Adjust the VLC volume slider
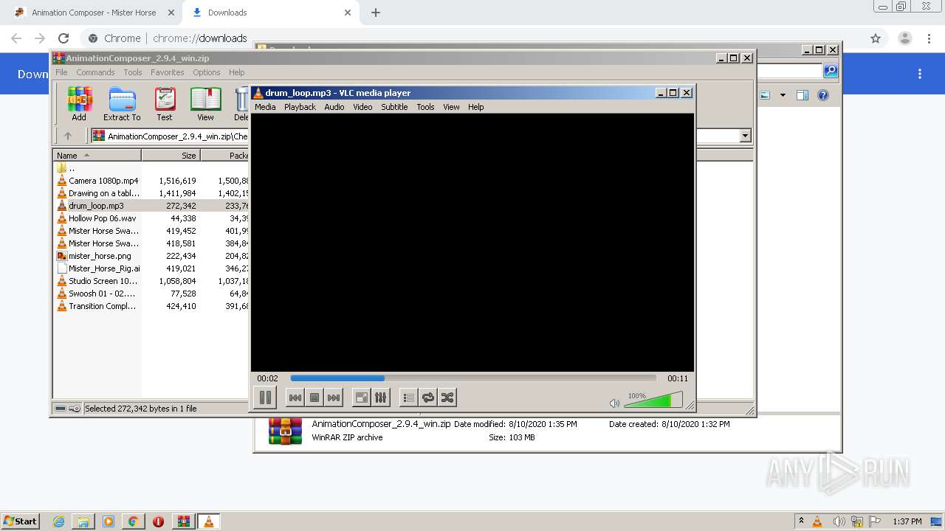 click(653, 400)
